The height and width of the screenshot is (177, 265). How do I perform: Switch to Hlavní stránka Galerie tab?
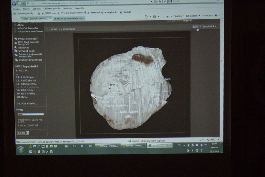point(69,19)
